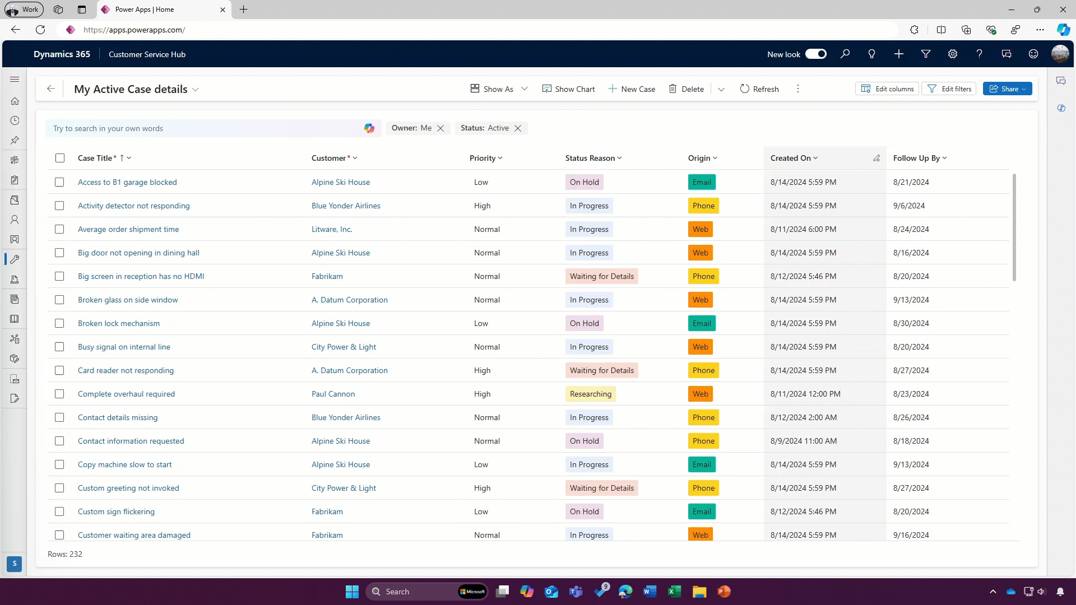Image resolution: width=1076 pixels, height=605 pixels.
Task: Click Refresh command
Action: coord(759,89)
